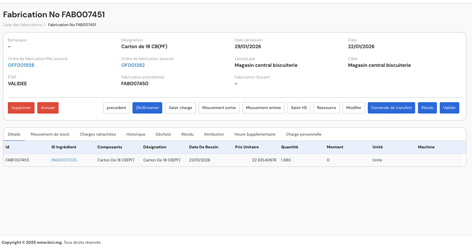Open the Attribution tab

click(x=214, y=134)
